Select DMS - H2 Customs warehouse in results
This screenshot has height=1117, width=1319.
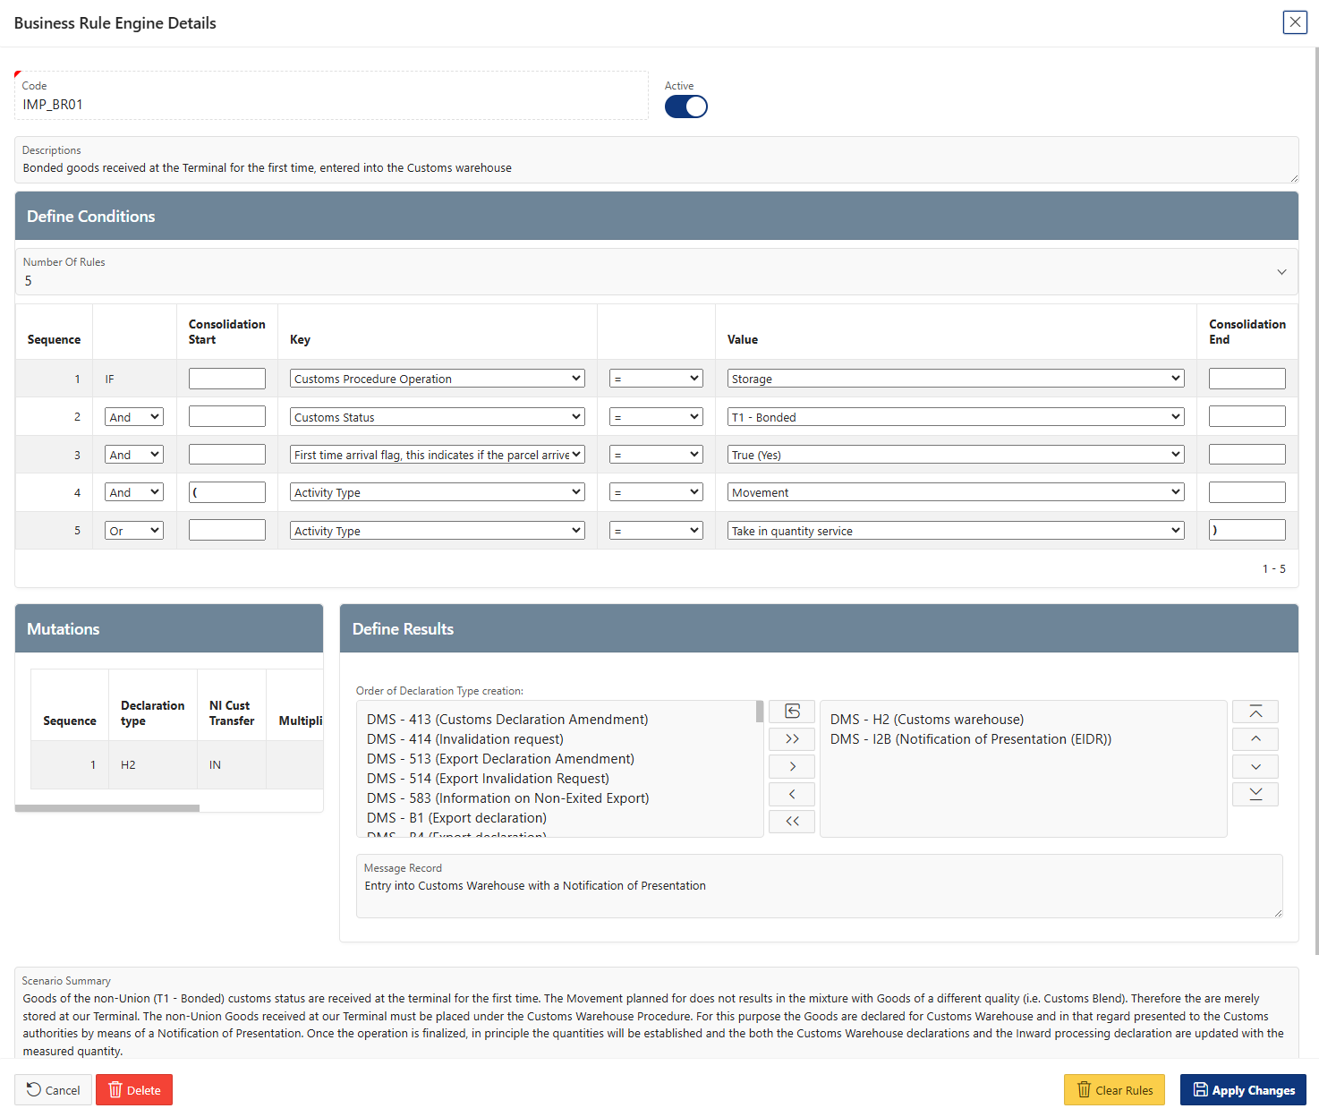click(927, 720)
